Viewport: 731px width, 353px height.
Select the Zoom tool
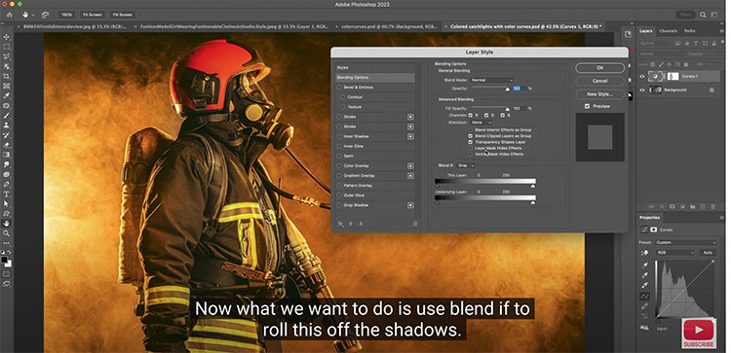click(7, 233)
